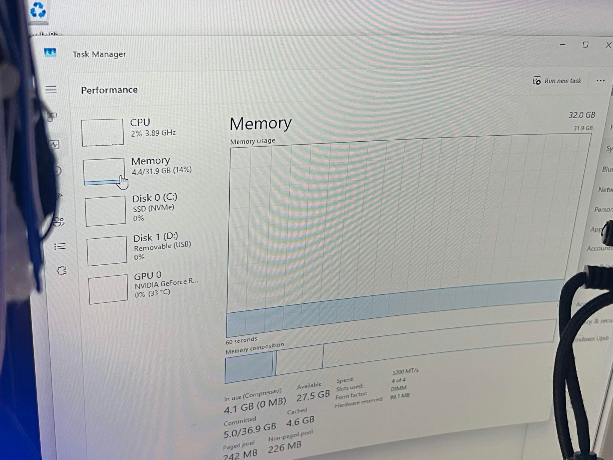Select the Performance page sidebar icon
Image resolution: width=613 pixels, height=460 pixels.
(x=55, y=145)
